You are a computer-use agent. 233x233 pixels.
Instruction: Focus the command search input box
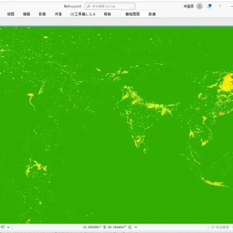(x=110, y=6)
